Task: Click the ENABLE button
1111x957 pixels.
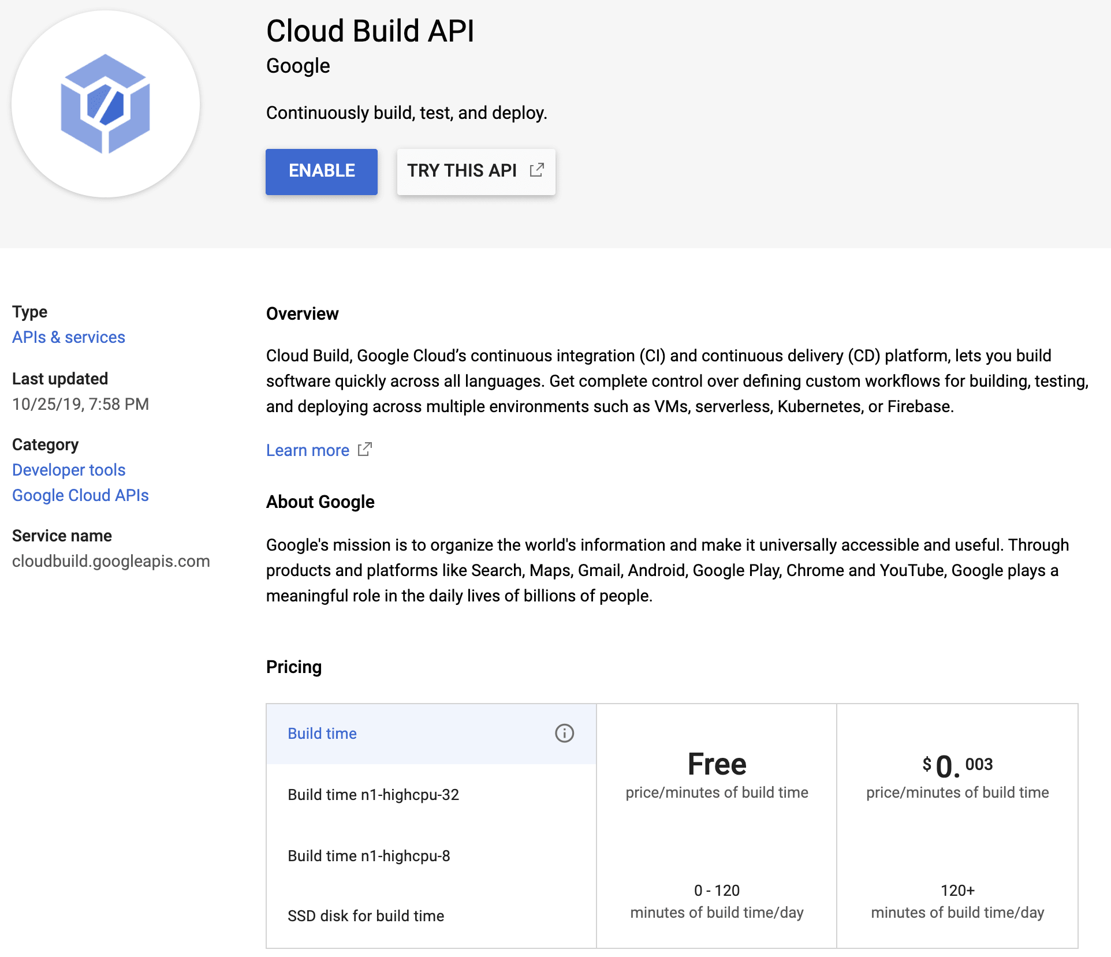Action: pyautogui.click(x=322, y=171)
